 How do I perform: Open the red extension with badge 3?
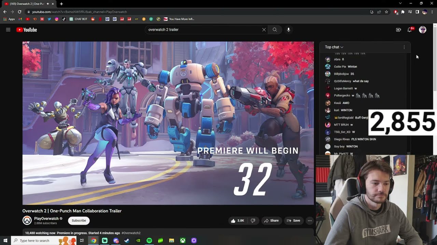(x=396, y=12)
